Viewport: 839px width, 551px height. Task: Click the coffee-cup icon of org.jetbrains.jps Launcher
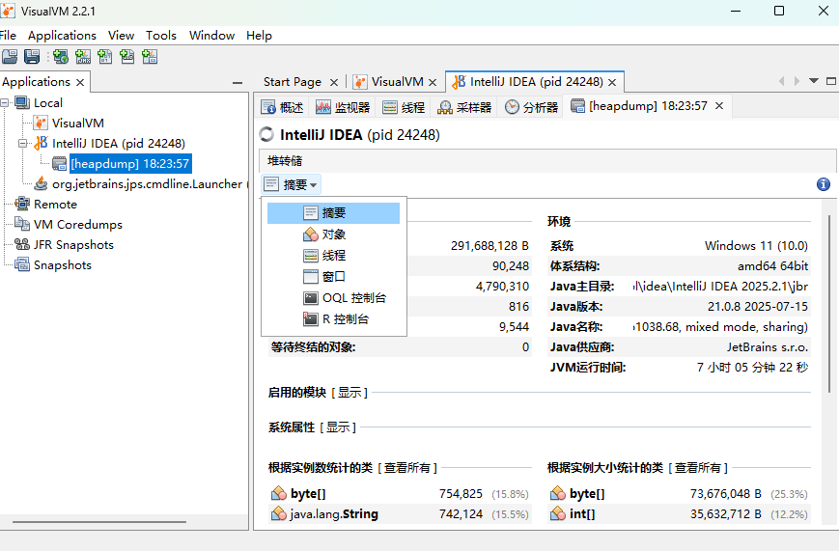coord(41,183)
